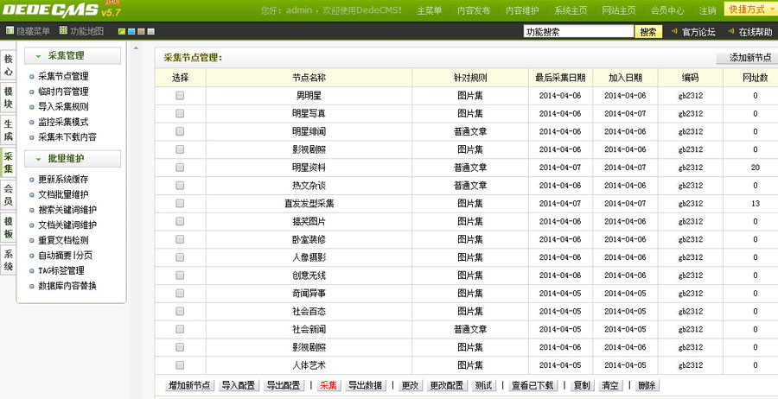
Task: Open the 快捷方式 dropdown
Action: tap(749, 9)
